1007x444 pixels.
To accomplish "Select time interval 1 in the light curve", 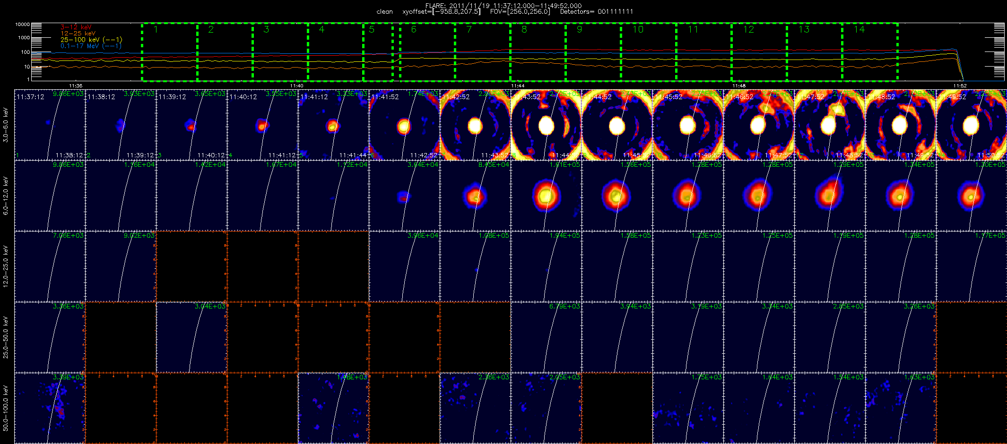I will (170, 51).
